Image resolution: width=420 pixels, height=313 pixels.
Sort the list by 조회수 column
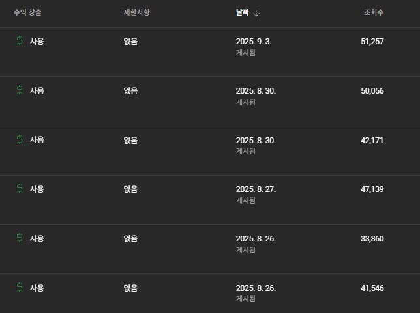373,12
